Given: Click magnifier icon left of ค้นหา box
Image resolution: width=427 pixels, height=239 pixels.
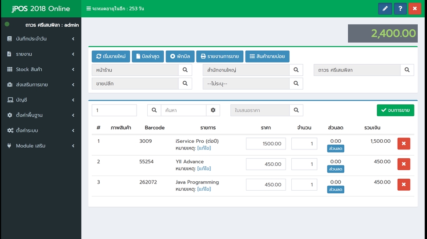Looking at the screenshot, I should tap(154, 110).
